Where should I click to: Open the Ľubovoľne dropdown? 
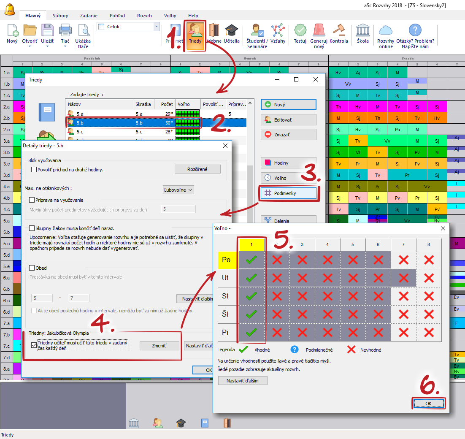tap(178, 190)
